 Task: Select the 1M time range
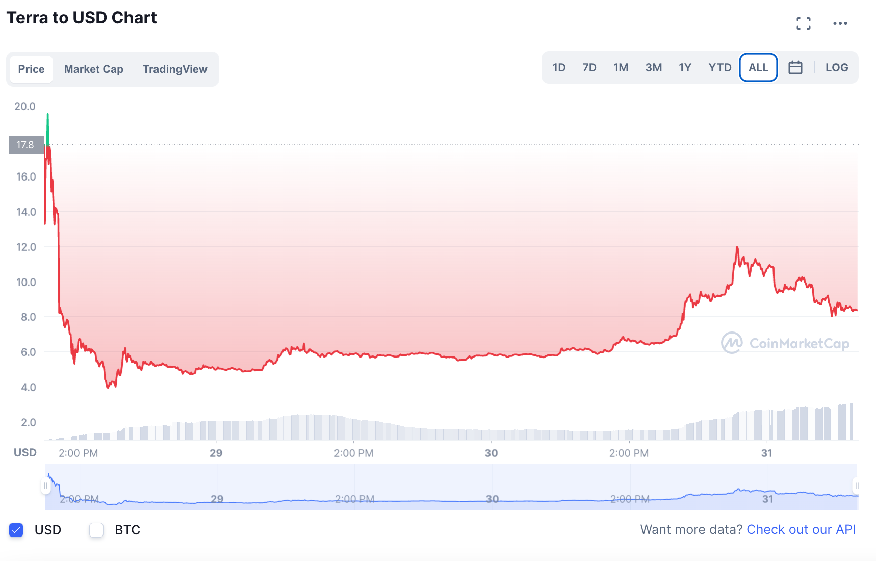coord(621,67)
